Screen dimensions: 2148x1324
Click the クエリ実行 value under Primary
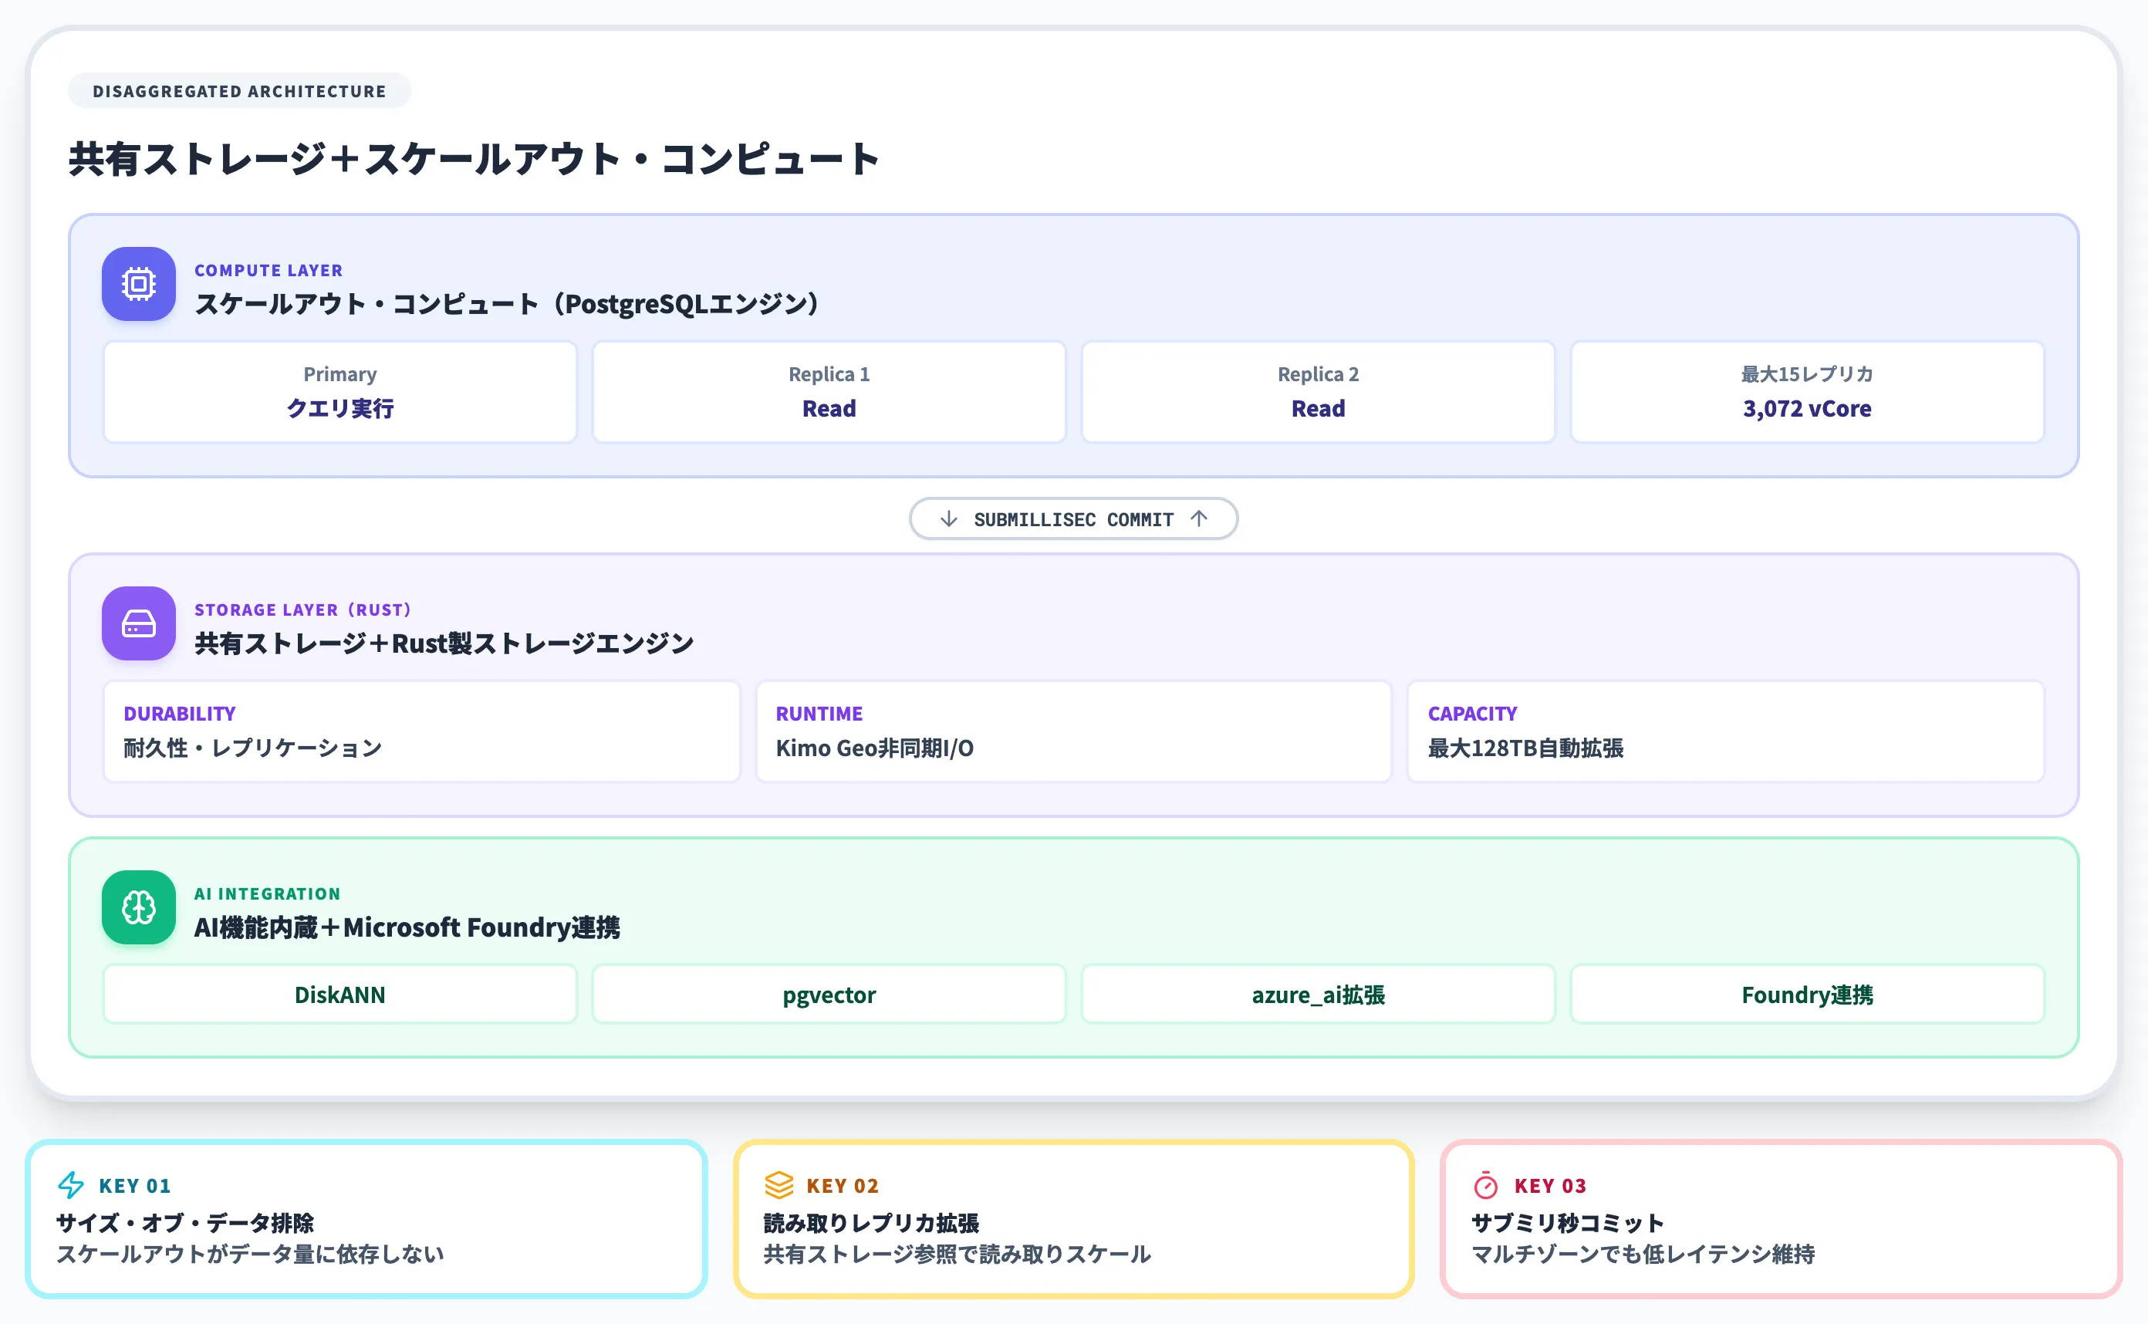[x=339, y=408]
